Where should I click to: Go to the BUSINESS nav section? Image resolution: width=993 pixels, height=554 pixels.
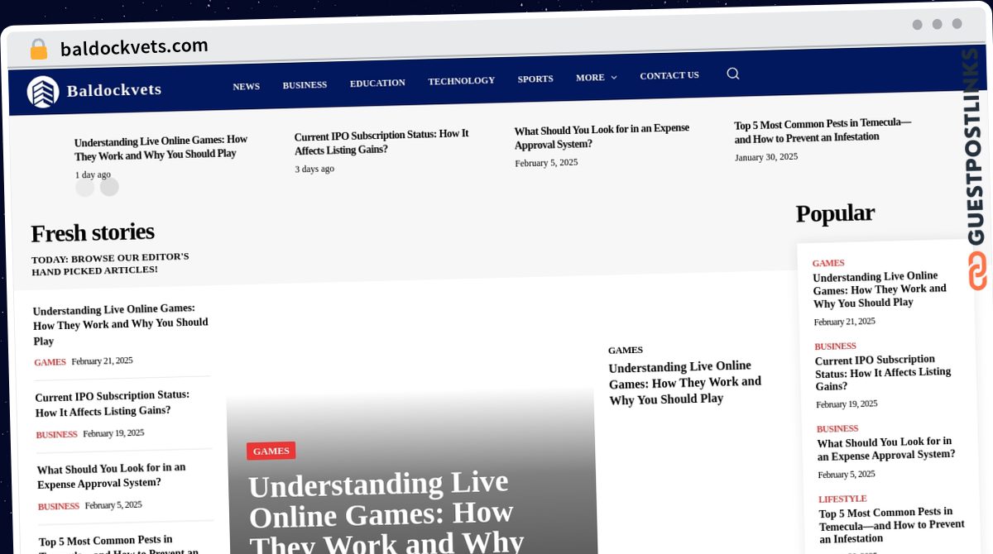[305, 84]
